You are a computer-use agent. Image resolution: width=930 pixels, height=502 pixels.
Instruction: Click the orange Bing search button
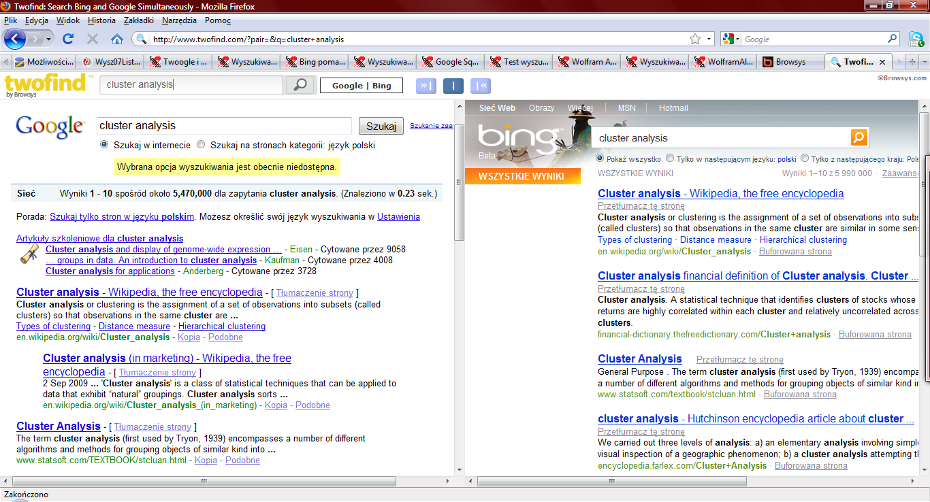(859, 137)
